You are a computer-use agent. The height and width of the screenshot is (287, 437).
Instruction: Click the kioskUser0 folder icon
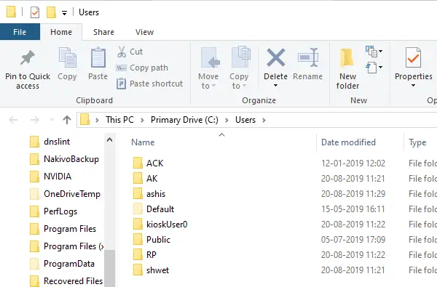(138, 224)
